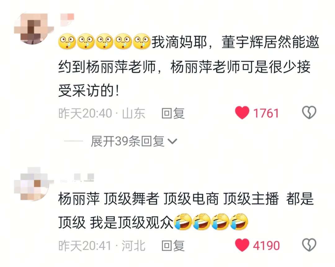Like the comment with 1761 likes

tap(242, 113)
